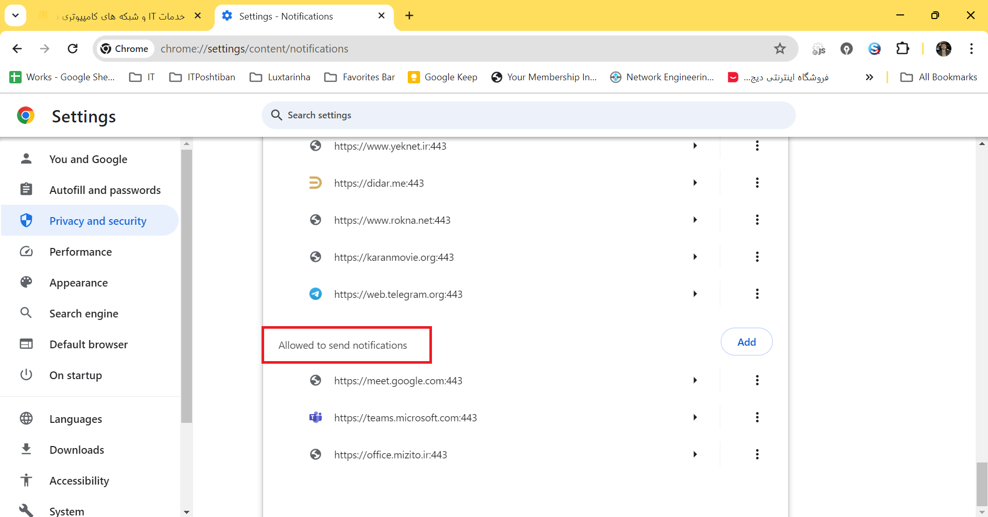
Task: Open the IT bookmarks folder
Action: pyautogui.click(x=142, y=77)
